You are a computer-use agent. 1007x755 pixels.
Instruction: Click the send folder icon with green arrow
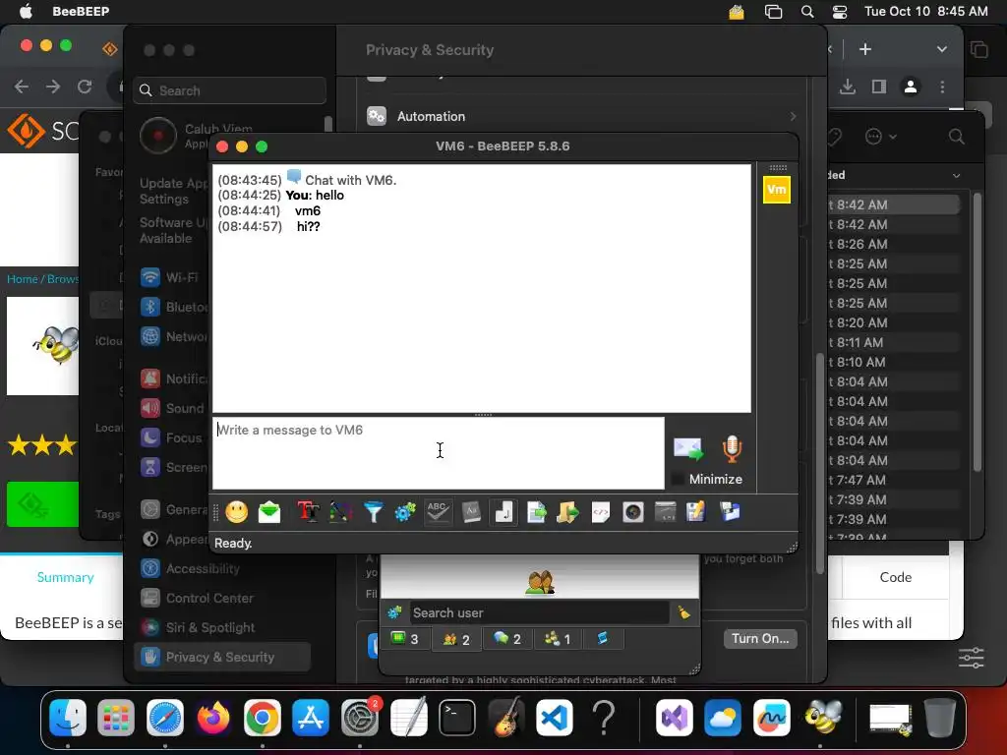[567, 512]
